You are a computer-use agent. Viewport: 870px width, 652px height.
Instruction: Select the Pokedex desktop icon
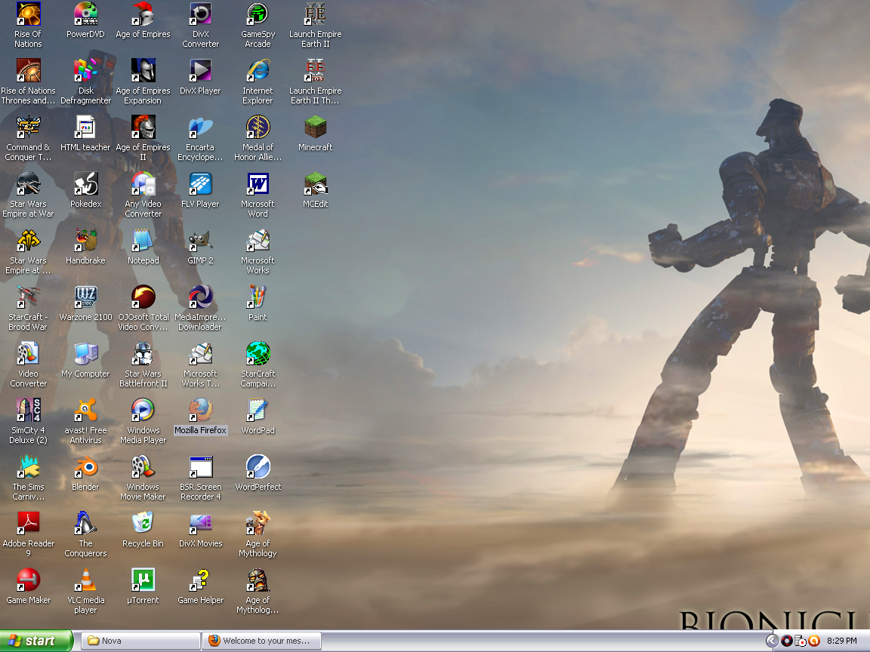[x=85, y=186]
